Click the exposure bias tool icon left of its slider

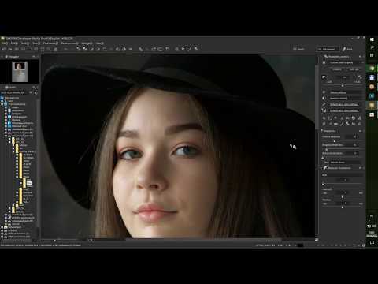[x=324, y=77]
